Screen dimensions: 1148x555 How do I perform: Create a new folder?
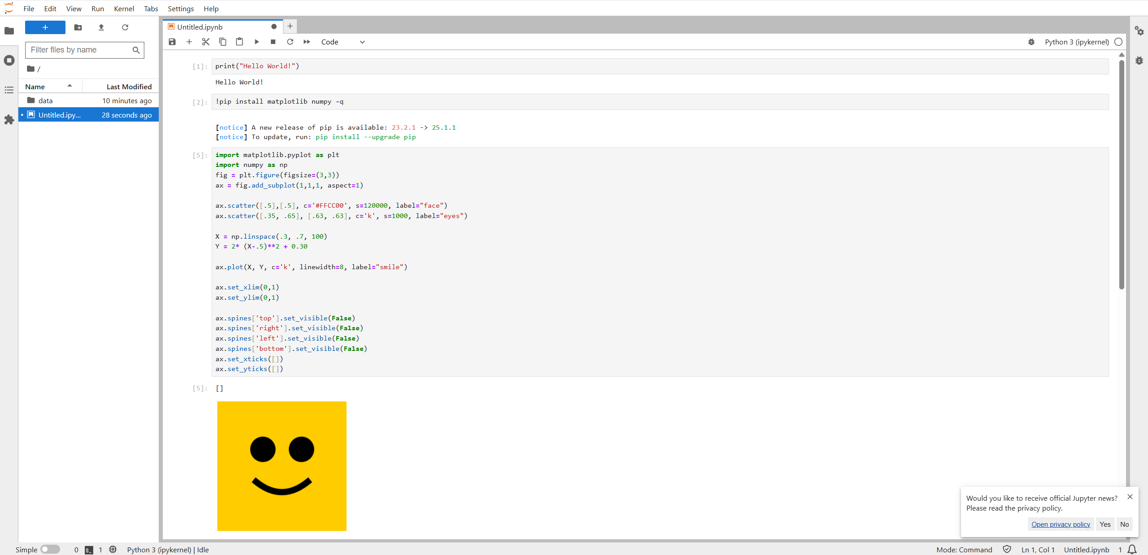point(78,27)
